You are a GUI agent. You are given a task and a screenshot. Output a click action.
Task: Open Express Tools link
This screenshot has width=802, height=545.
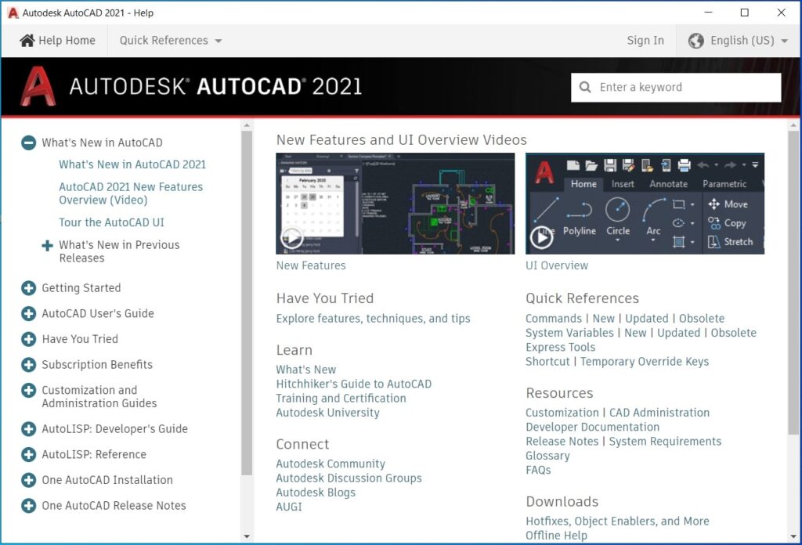pos(560,347)
